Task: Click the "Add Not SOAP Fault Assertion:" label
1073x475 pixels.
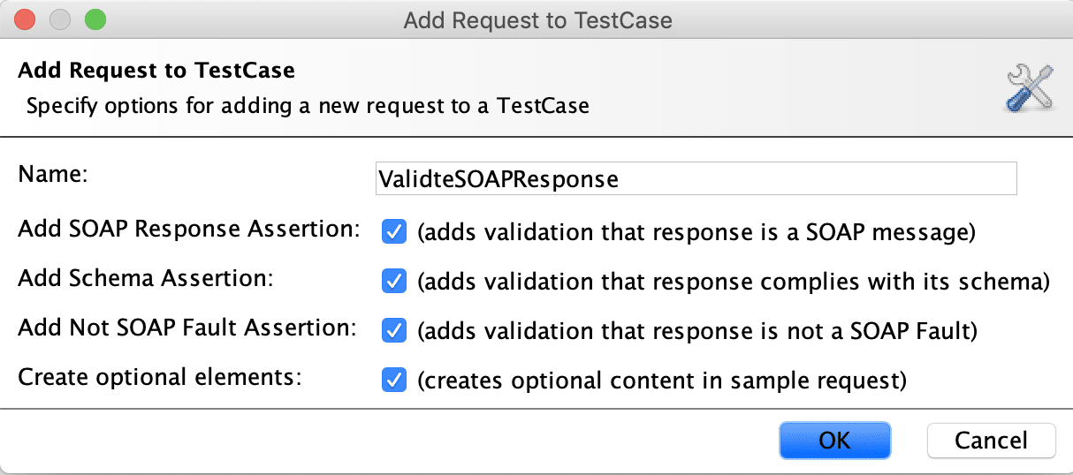Action: (187, 328)
